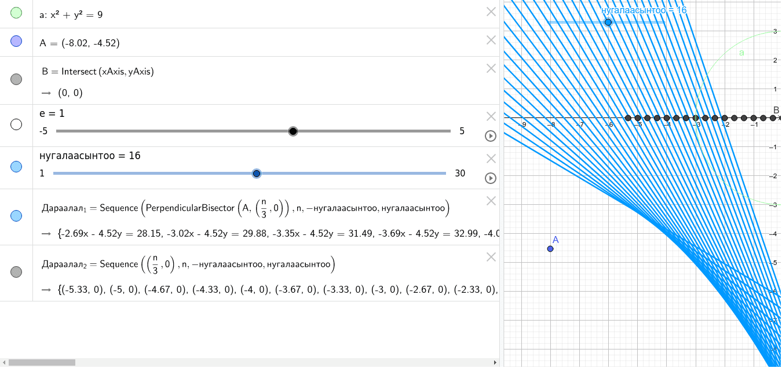Click the horizontal scrollbar of algebra view

(x=42, y=362)
